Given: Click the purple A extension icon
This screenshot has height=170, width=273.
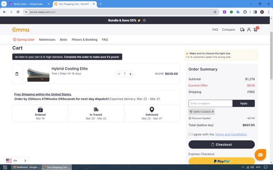Looking at the screenshot, I should click(x=224, y=12).
